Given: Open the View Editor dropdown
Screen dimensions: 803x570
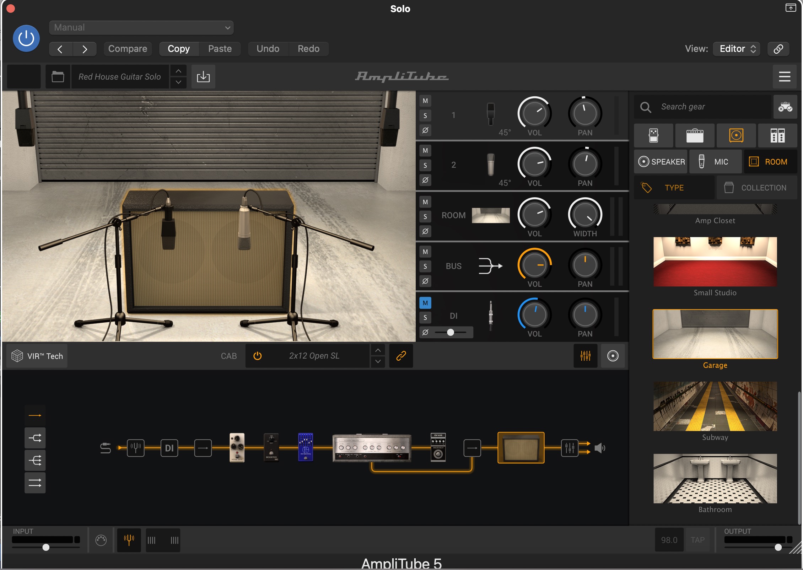Looking at the screenshot, I should pyautogui.click(x=736, y=49).
